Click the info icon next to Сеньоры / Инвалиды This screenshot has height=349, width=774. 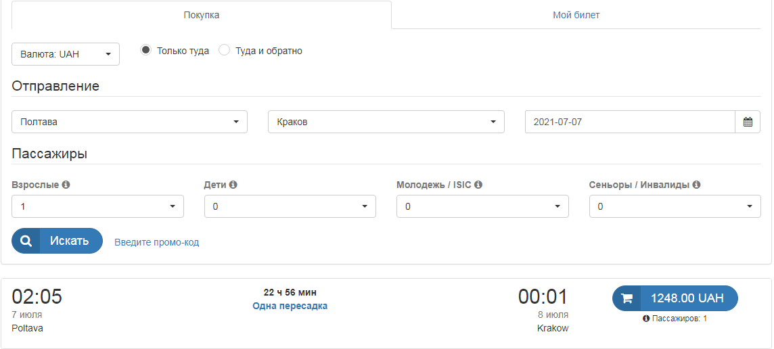[x=696, y=185]
